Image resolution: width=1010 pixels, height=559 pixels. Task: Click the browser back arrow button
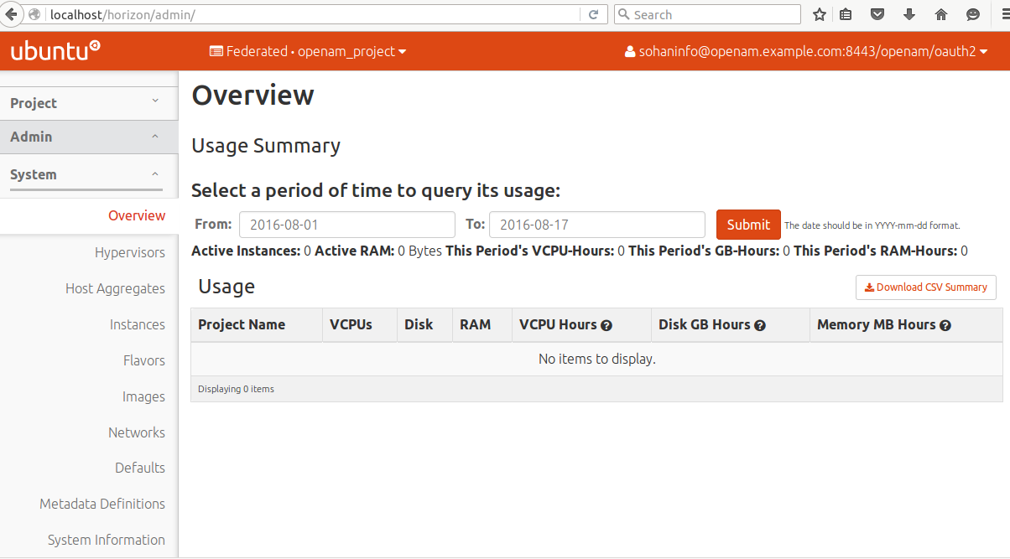[x=12, y=14]
